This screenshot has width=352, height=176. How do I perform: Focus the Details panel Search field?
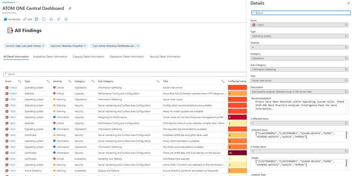(x=301, y=13)
